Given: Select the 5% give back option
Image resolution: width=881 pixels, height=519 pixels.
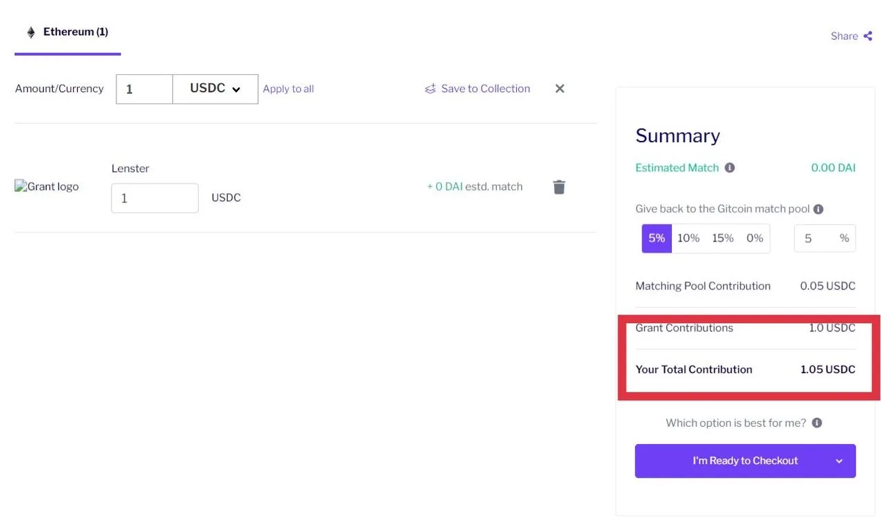Looking at the screenshot, I should click(x=657, y=239).
